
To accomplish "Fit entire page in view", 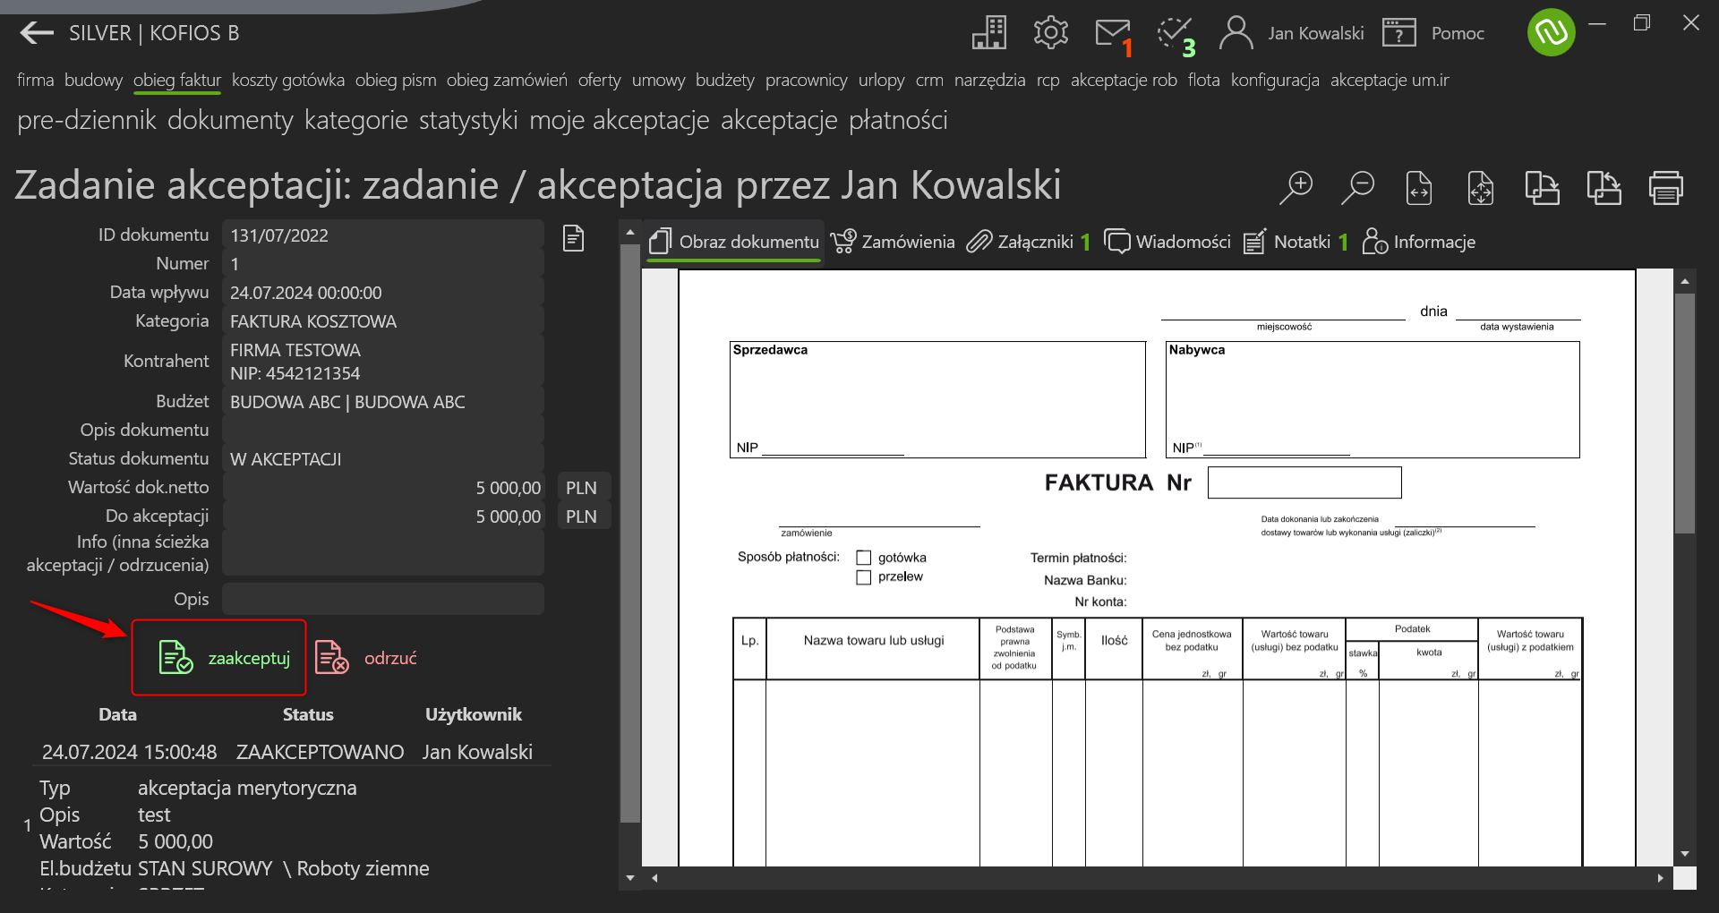I will tap(1481, 187).
